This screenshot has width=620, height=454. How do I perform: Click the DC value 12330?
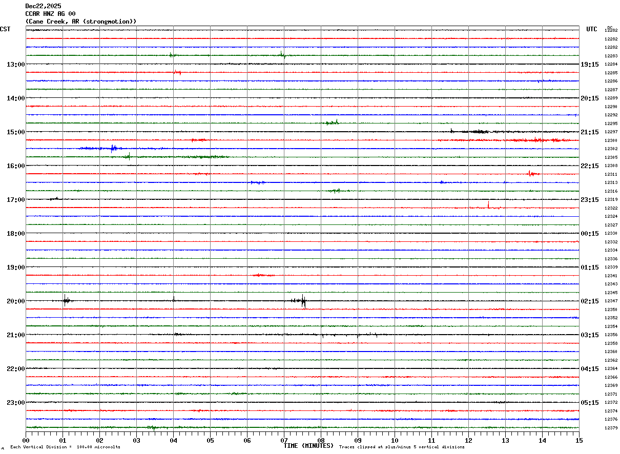click(x=611, y=233)
